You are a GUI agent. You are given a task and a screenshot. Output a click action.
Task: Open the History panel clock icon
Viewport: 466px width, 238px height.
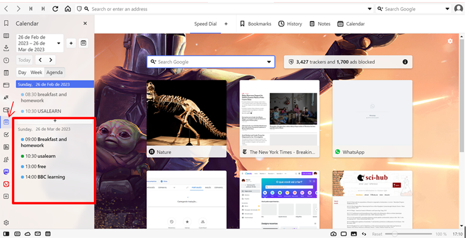pyautogui.click(x=6, y=61)
